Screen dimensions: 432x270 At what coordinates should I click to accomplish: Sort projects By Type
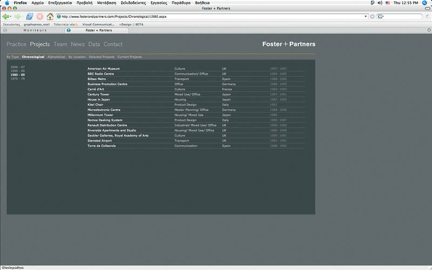[12, 57]
